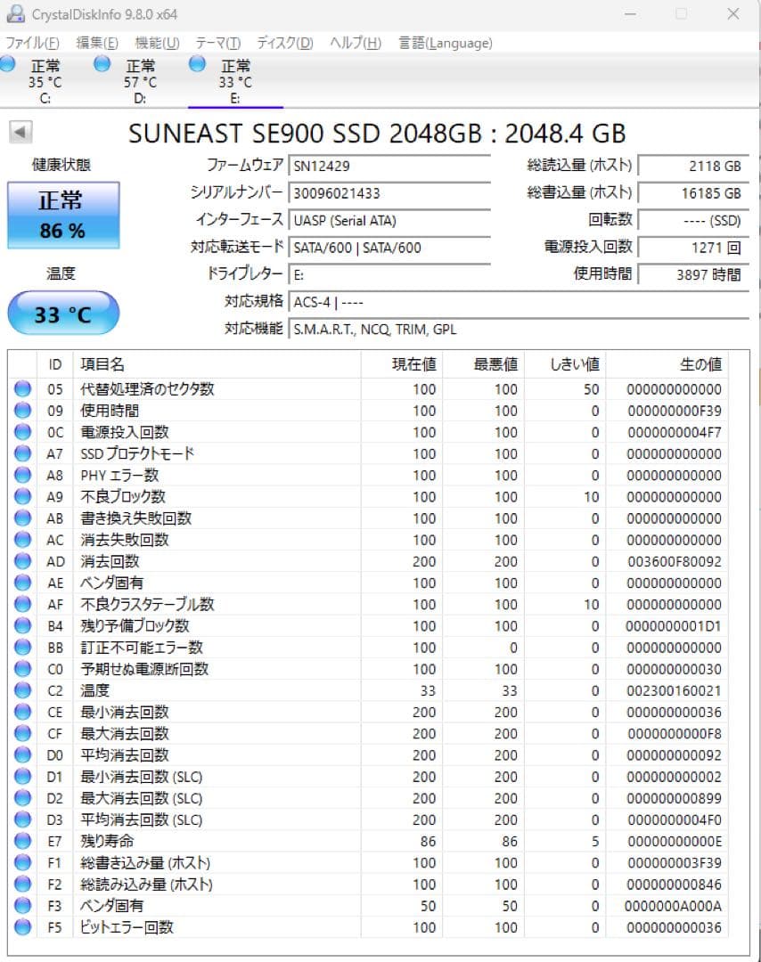761x962 pixels.
Task: Click status orb for A7 SSD プロテクトモード
Action: pyautogui.click(x=22, y=452)
